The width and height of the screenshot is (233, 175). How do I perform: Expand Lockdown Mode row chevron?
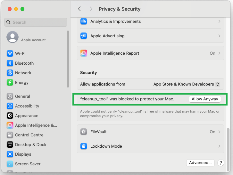[219, 146]
